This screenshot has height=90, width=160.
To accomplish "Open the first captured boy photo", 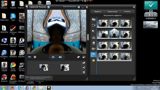I will coord(44,67).
